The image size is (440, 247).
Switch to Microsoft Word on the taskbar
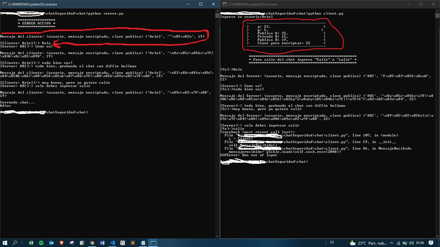(x=102, y=243)
